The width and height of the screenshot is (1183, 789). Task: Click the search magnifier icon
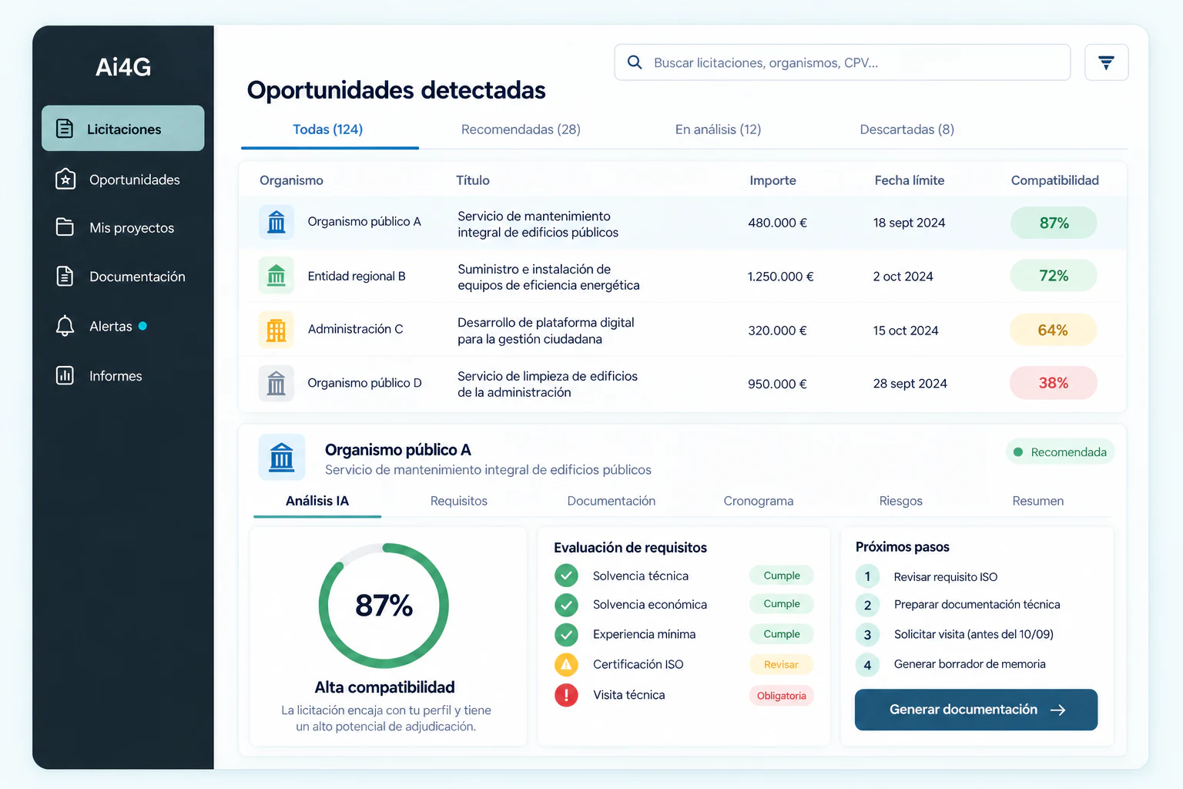(635, 62)
